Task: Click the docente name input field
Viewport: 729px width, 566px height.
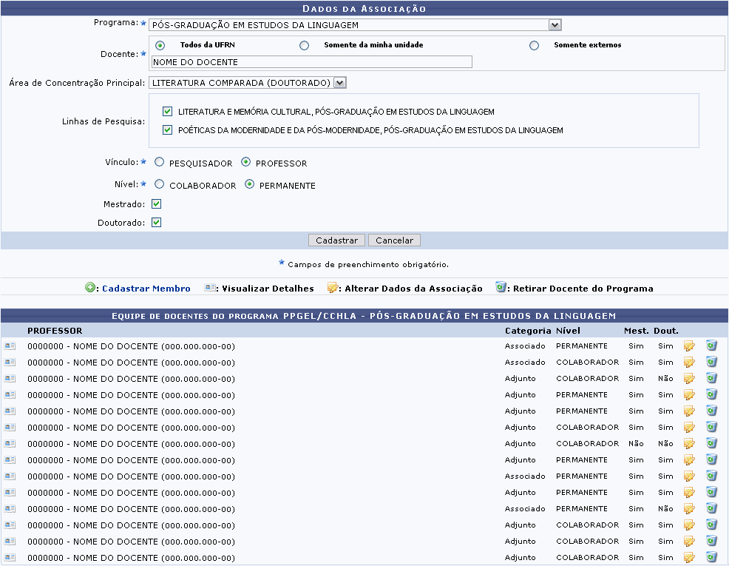Action: click(311, 62)
